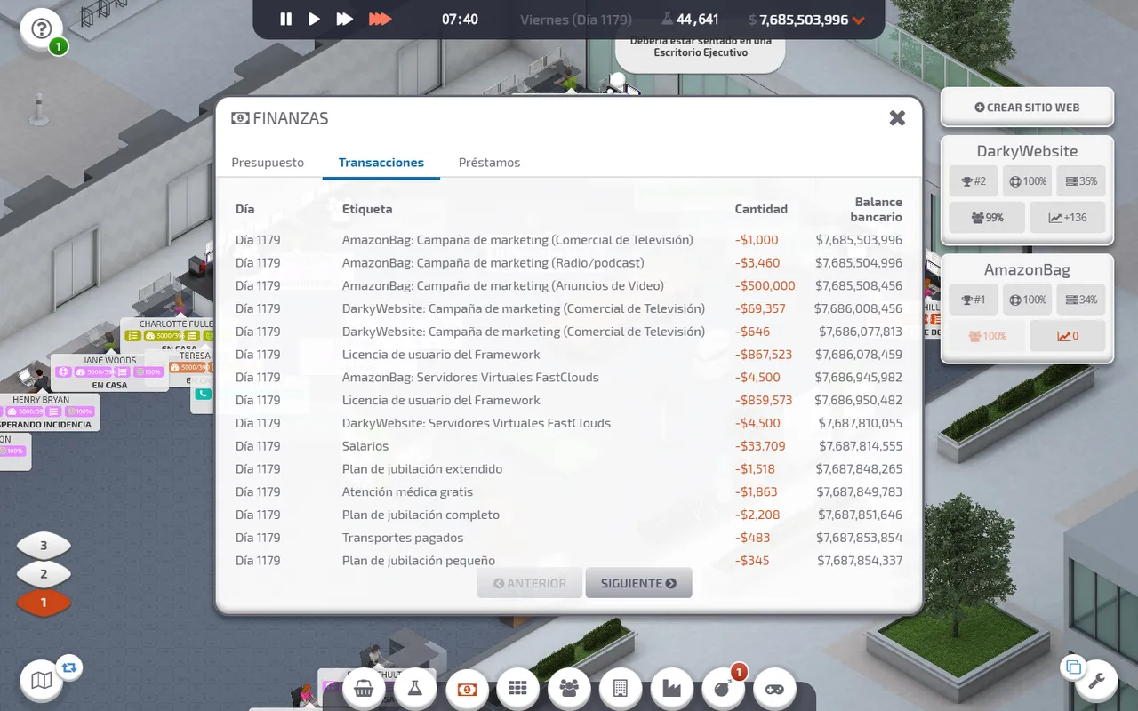Expand the money dropdown arrow in top bar
The height and width of the screenshot is (711, 1138).
pyautogui.click(x=858, y=20)
